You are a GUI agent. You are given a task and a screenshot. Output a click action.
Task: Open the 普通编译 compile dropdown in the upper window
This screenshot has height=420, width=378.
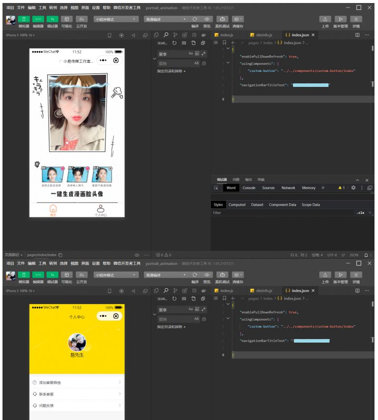(x=166, y=19)
